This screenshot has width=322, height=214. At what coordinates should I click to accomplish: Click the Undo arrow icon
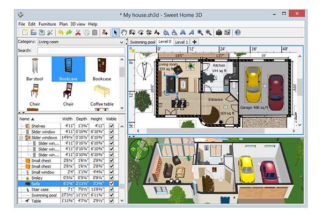61,33
